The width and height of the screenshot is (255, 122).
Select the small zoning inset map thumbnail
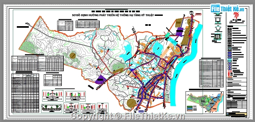click(205, 102)
